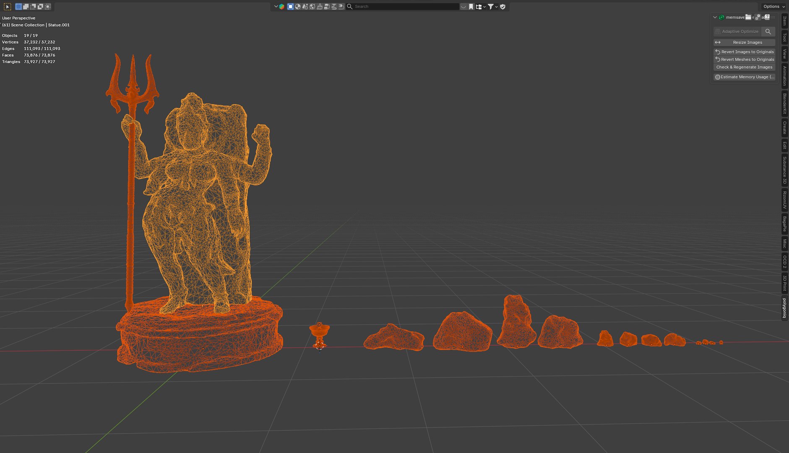Click the asset Search field
The height and width of the screenshot is (453, 789).
[403, 6]
